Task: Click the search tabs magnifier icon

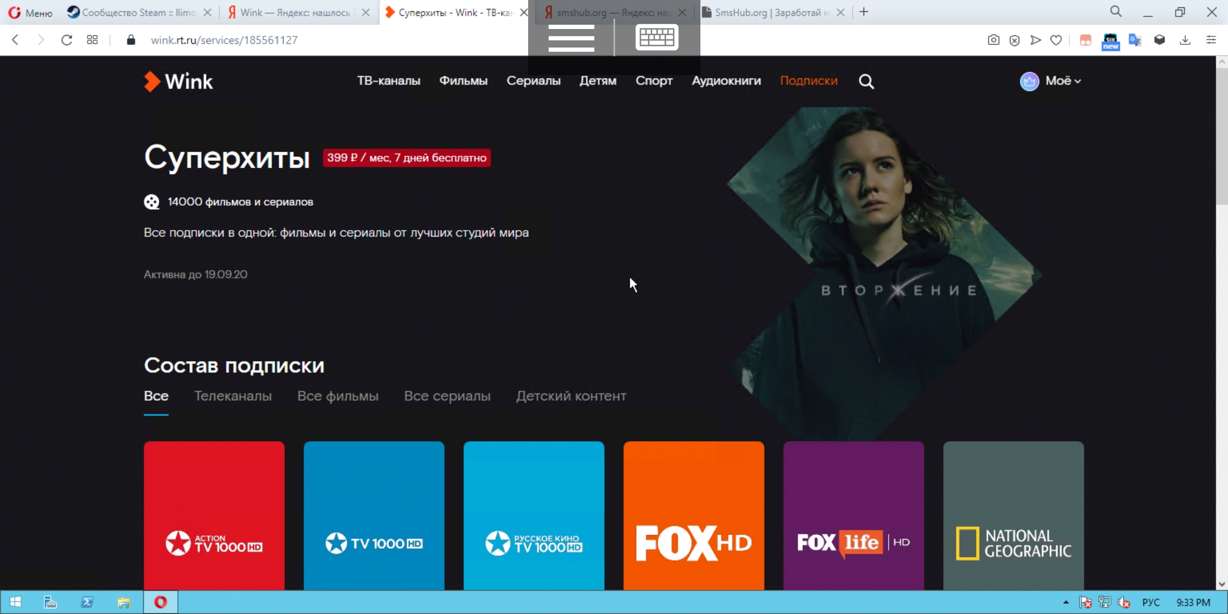Action: click(1116, 11)
